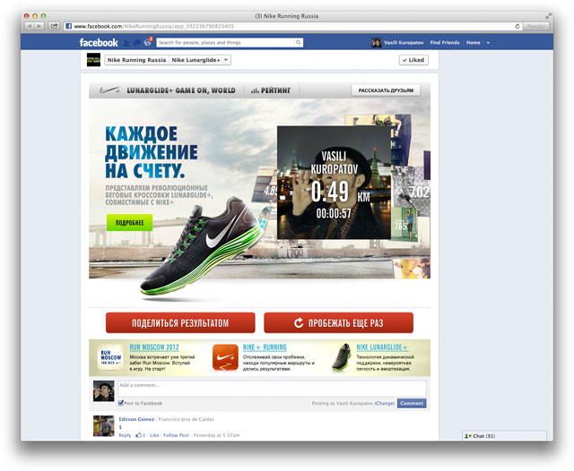Toggle the Post to Facebook checkbox
The height and width of the screenshot is (471, 574).
click(121, 403)
